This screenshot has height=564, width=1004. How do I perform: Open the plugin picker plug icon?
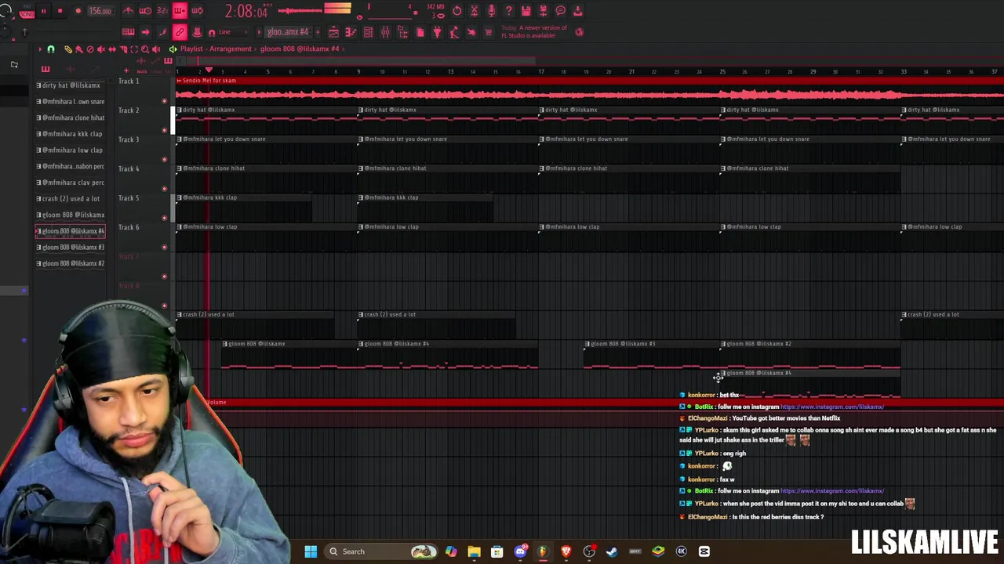(437, 32)
